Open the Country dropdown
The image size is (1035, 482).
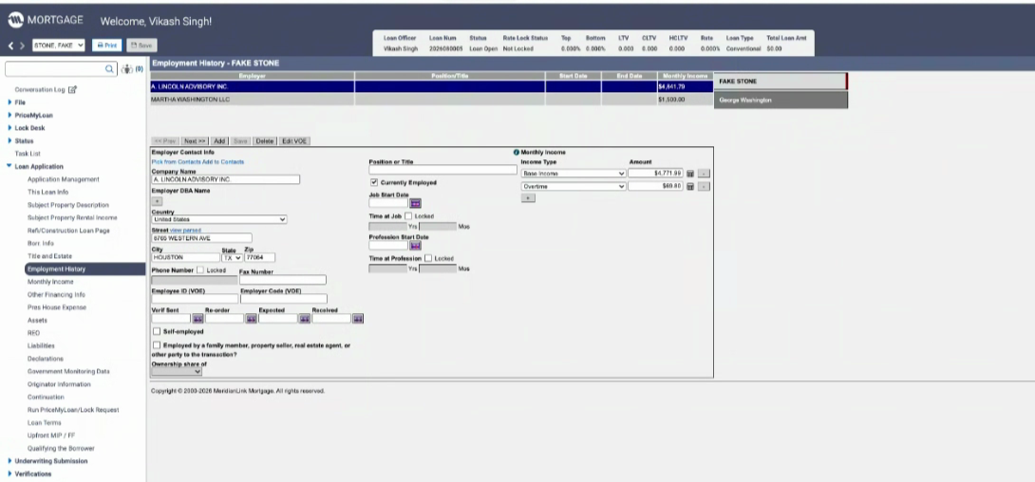(x=218, y=219)
